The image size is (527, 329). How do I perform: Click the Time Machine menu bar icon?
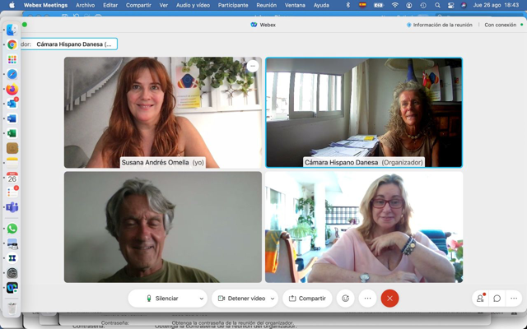coord(423,5)
